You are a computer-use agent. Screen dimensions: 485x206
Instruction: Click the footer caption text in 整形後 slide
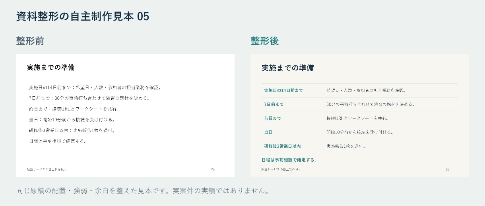(x=281, y=170)
